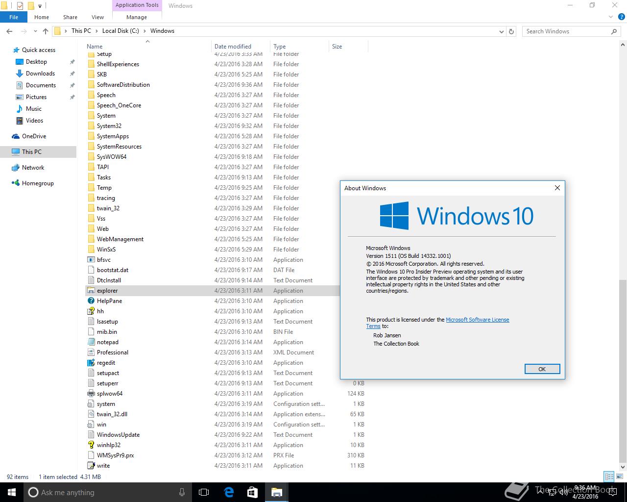Screen dimensions: 627x502
Task: Click the Properties icon in title bar
Action: [x=20, y=6]
